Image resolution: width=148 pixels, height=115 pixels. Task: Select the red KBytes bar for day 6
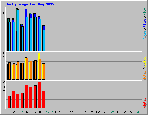[x=31, y=98]
